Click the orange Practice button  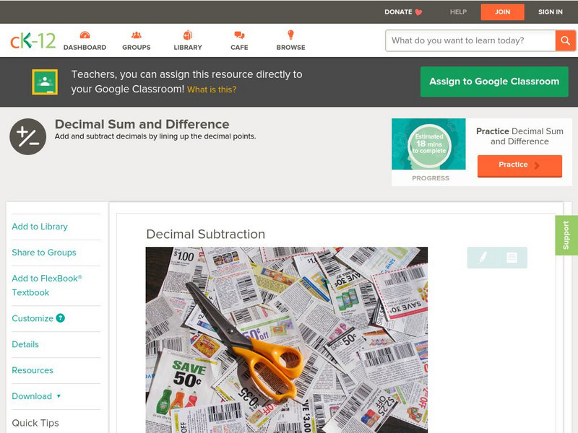pyautogui.click(x=519, y=166)
